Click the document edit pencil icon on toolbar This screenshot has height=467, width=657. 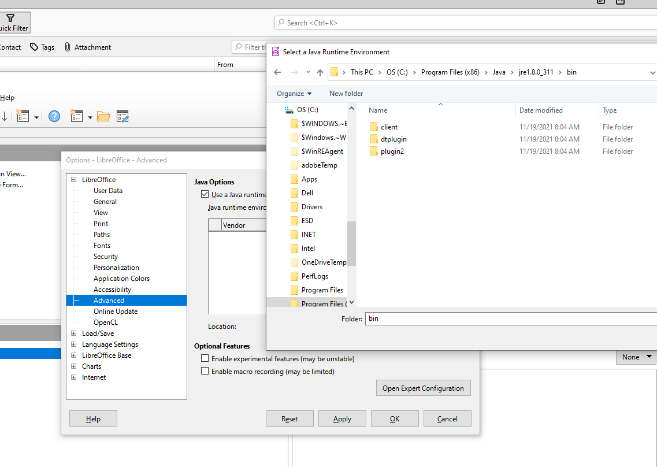[x=123, y=116]
